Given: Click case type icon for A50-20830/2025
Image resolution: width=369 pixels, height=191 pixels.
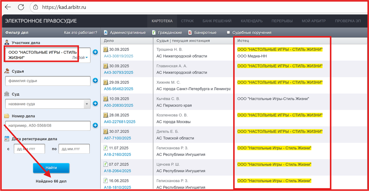Looking at the screenshot, I should (106, 99).
